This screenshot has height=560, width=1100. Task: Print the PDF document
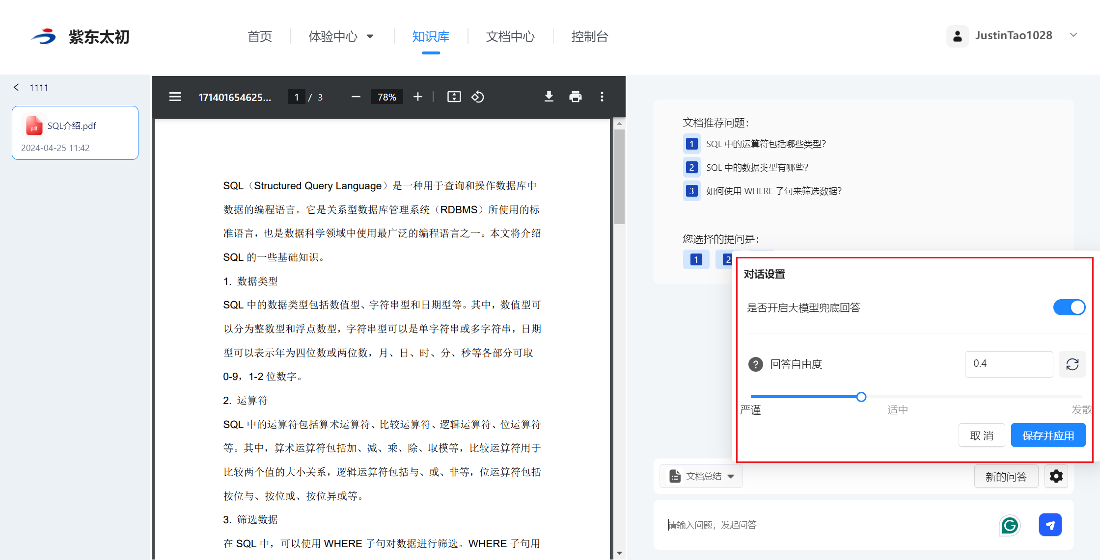pyautogui.click(x=576, y=97)
